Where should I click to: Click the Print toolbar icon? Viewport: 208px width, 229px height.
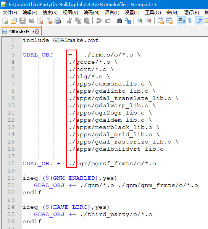[x=58, y=21]
